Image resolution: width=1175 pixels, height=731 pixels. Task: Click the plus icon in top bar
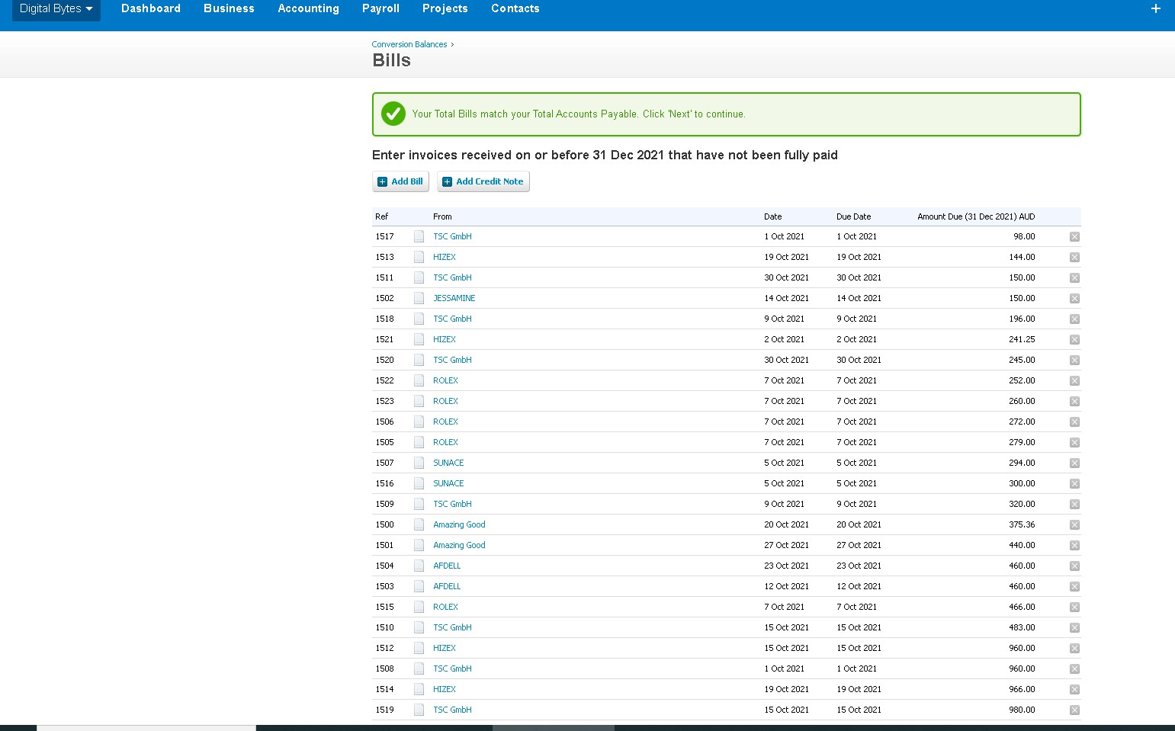point(1155,8)
